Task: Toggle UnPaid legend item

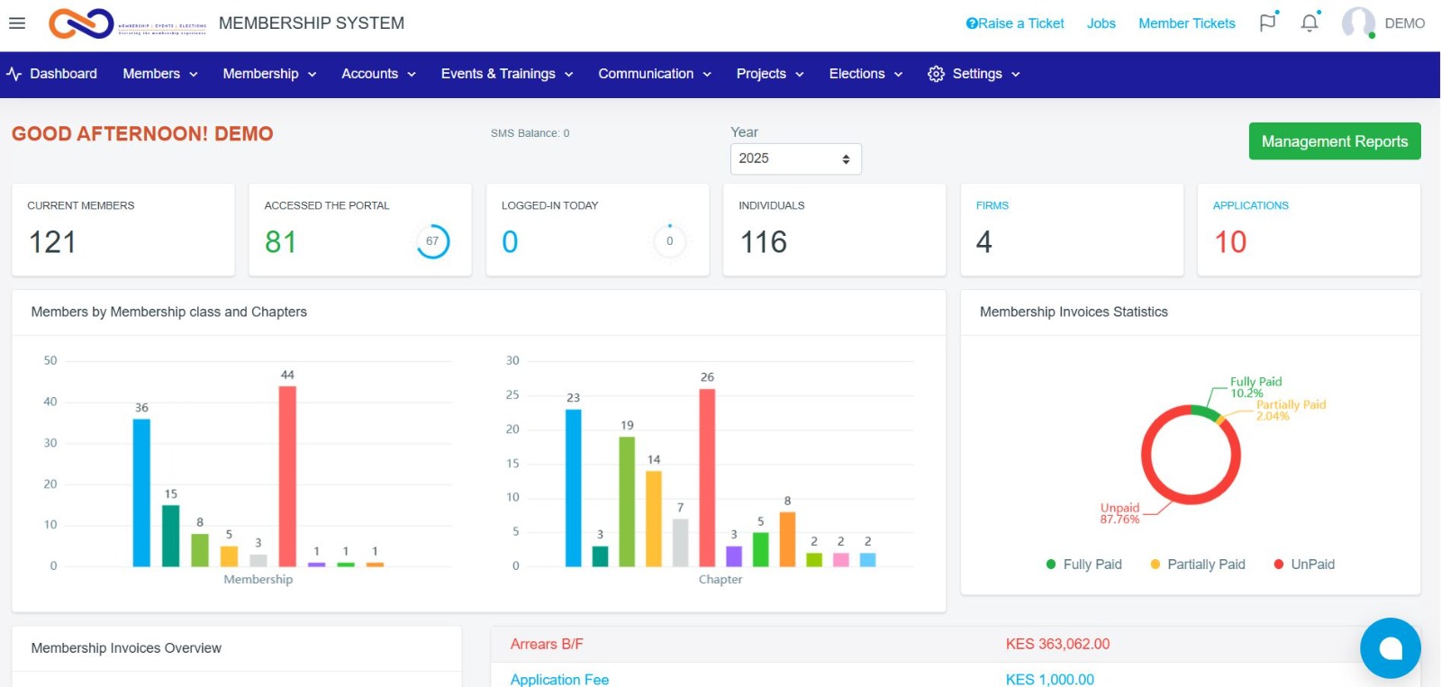Action: pyautogui.click(x=1303, y=565)
